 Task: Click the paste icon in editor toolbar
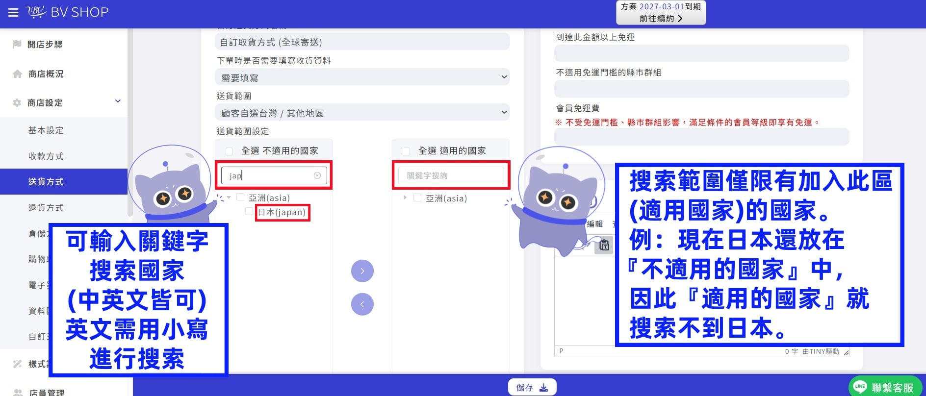click(604, 245)
